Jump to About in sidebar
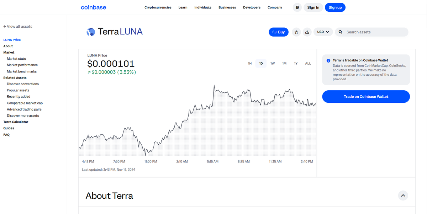The image size is (427, 214). pyautogui.click(x=8, y=46)
